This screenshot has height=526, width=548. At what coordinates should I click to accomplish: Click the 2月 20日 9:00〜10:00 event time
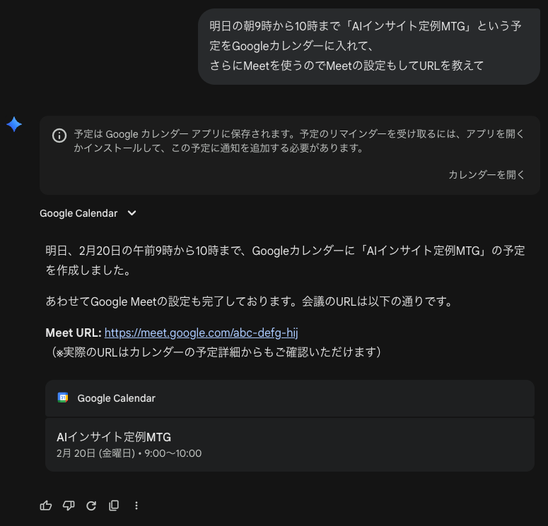point(129,453)
